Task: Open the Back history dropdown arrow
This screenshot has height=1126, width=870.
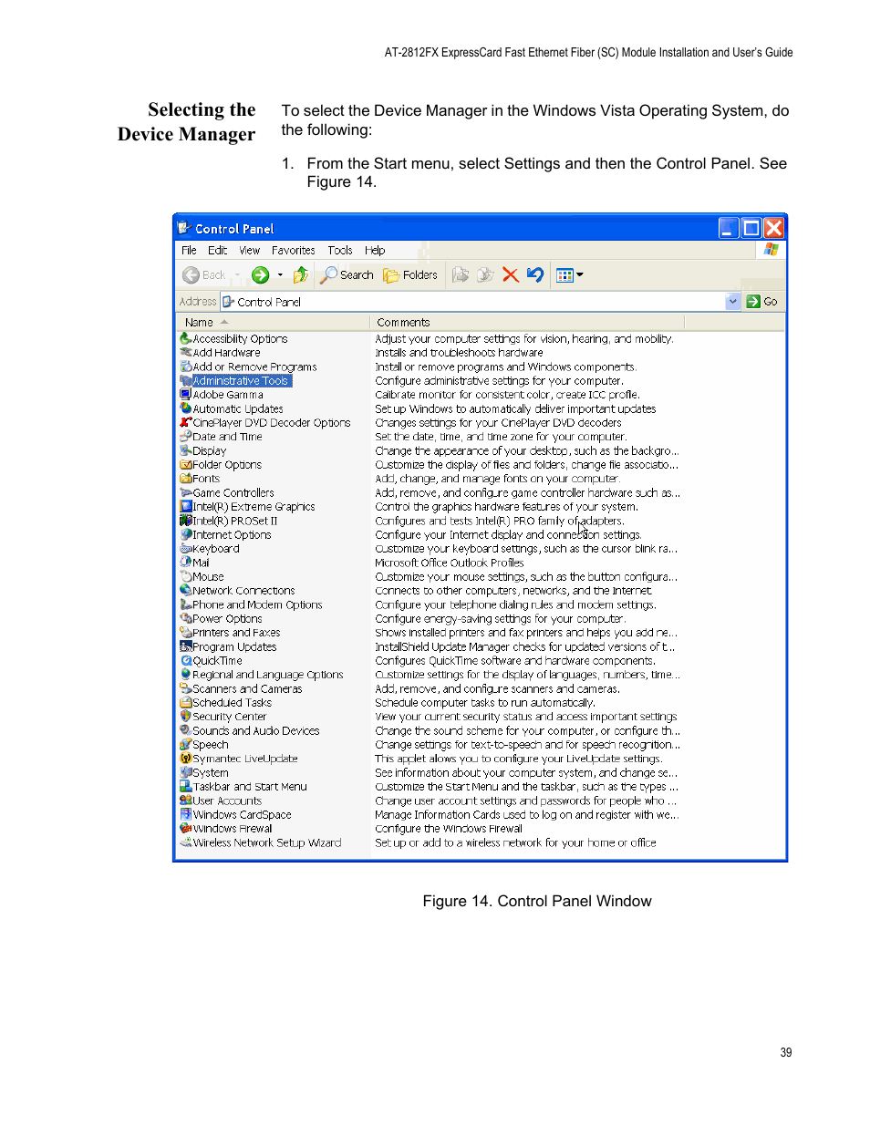Action: click(x=237, y=275)
